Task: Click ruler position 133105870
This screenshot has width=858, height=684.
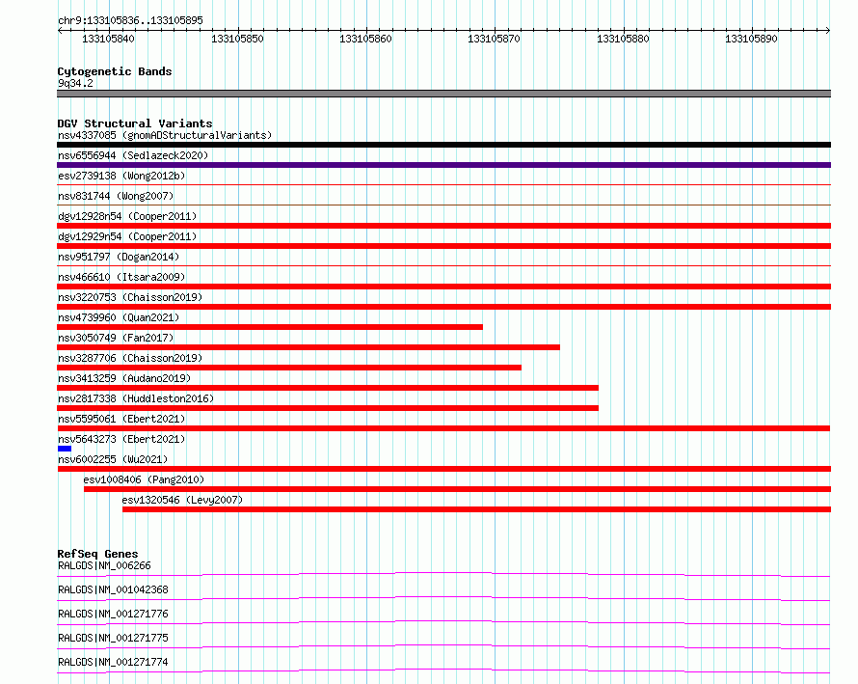Action: coord(494,39)
